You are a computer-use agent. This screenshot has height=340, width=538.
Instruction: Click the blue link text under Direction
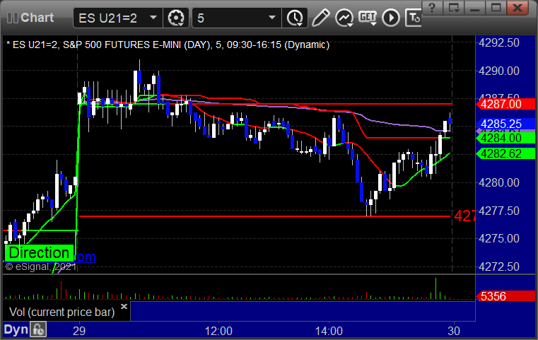85,257
